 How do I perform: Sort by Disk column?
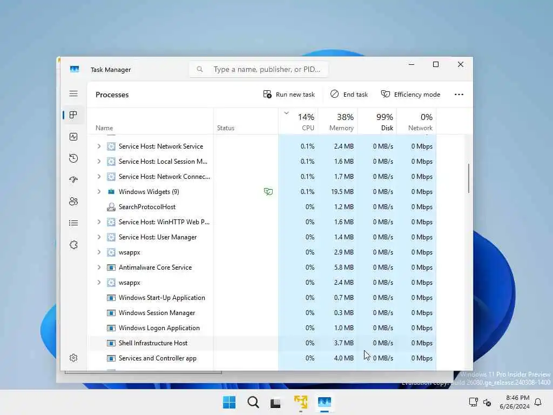point(377,122)
